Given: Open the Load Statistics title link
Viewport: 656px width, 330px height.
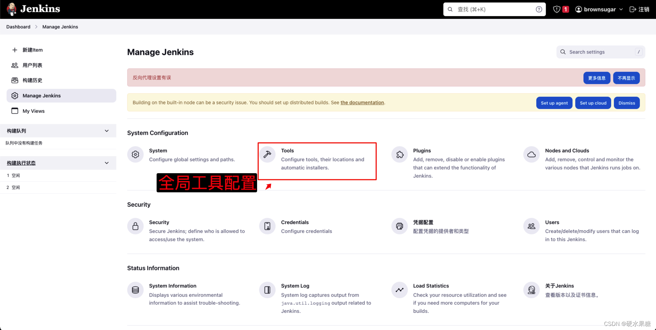Looking at the screenshot, I should tap(431, 286).
